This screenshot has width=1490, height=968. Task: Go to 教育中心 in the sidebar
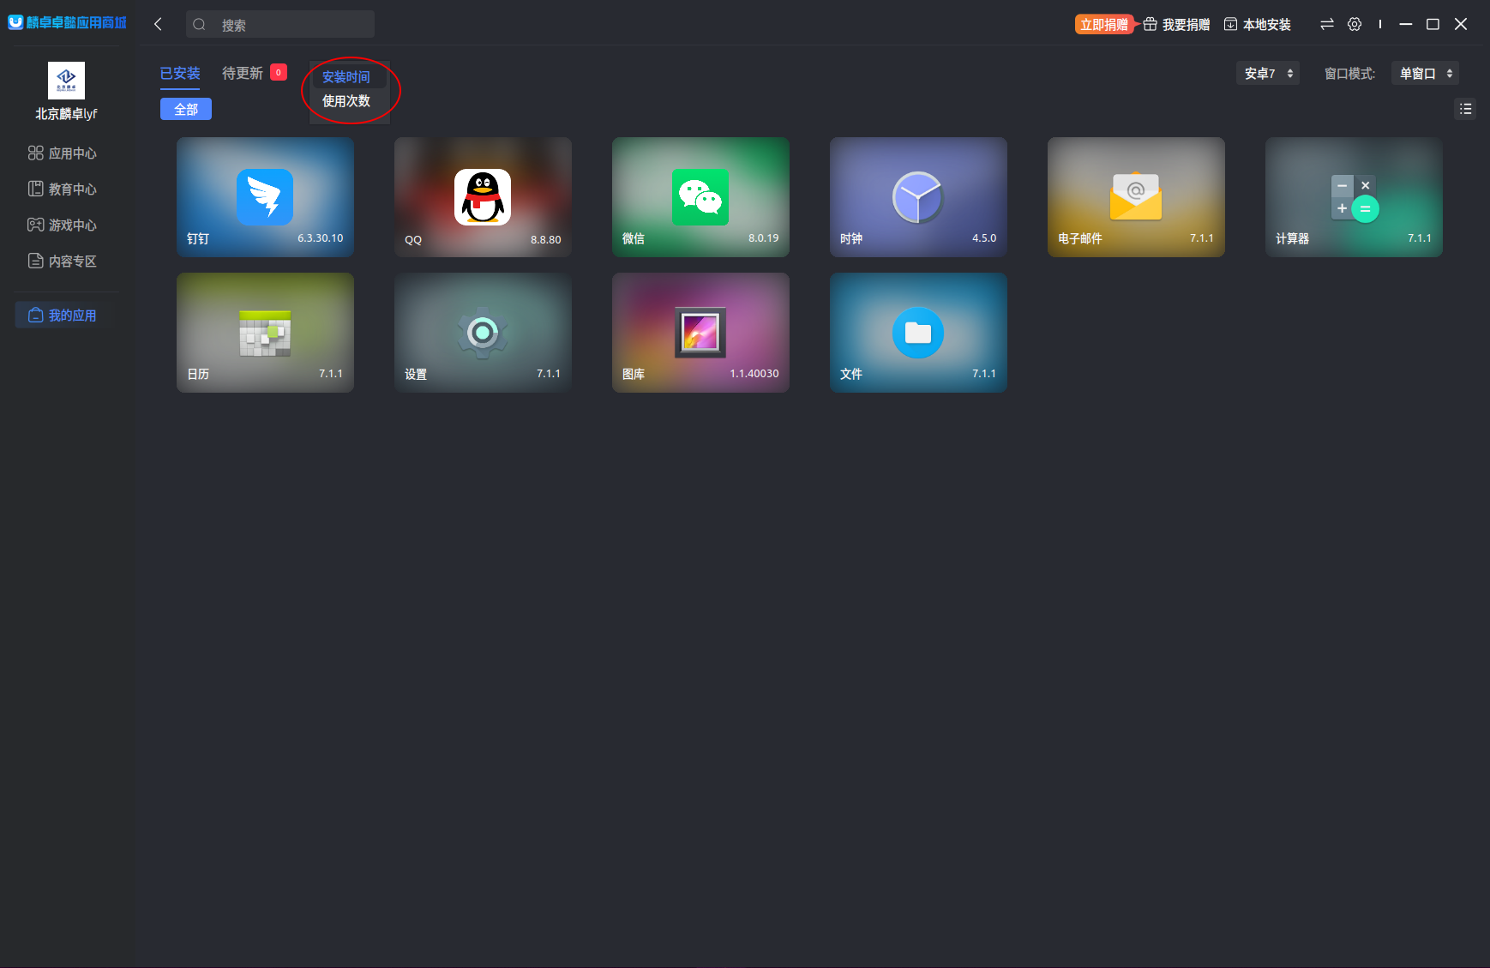[63, 189]
